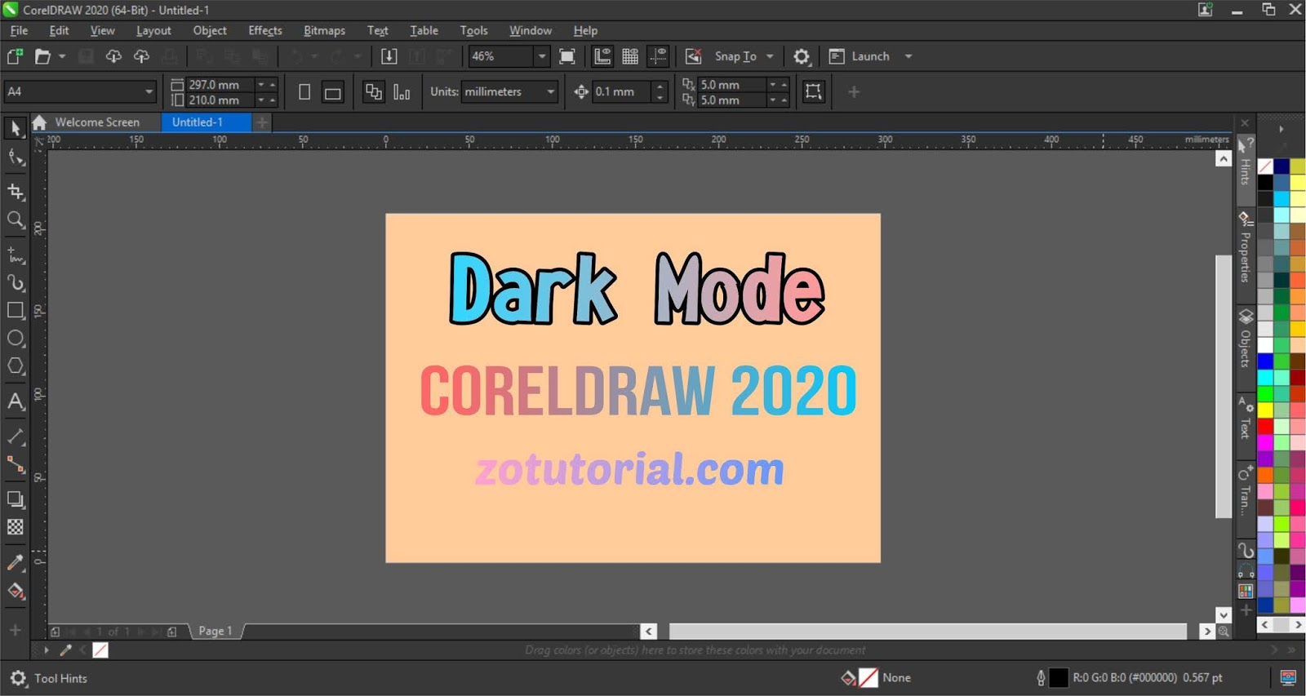The height and width of the screenshot is (696, 1306).
Task: Select the Freehand drawing tool
Action: [x=16, y=255]
